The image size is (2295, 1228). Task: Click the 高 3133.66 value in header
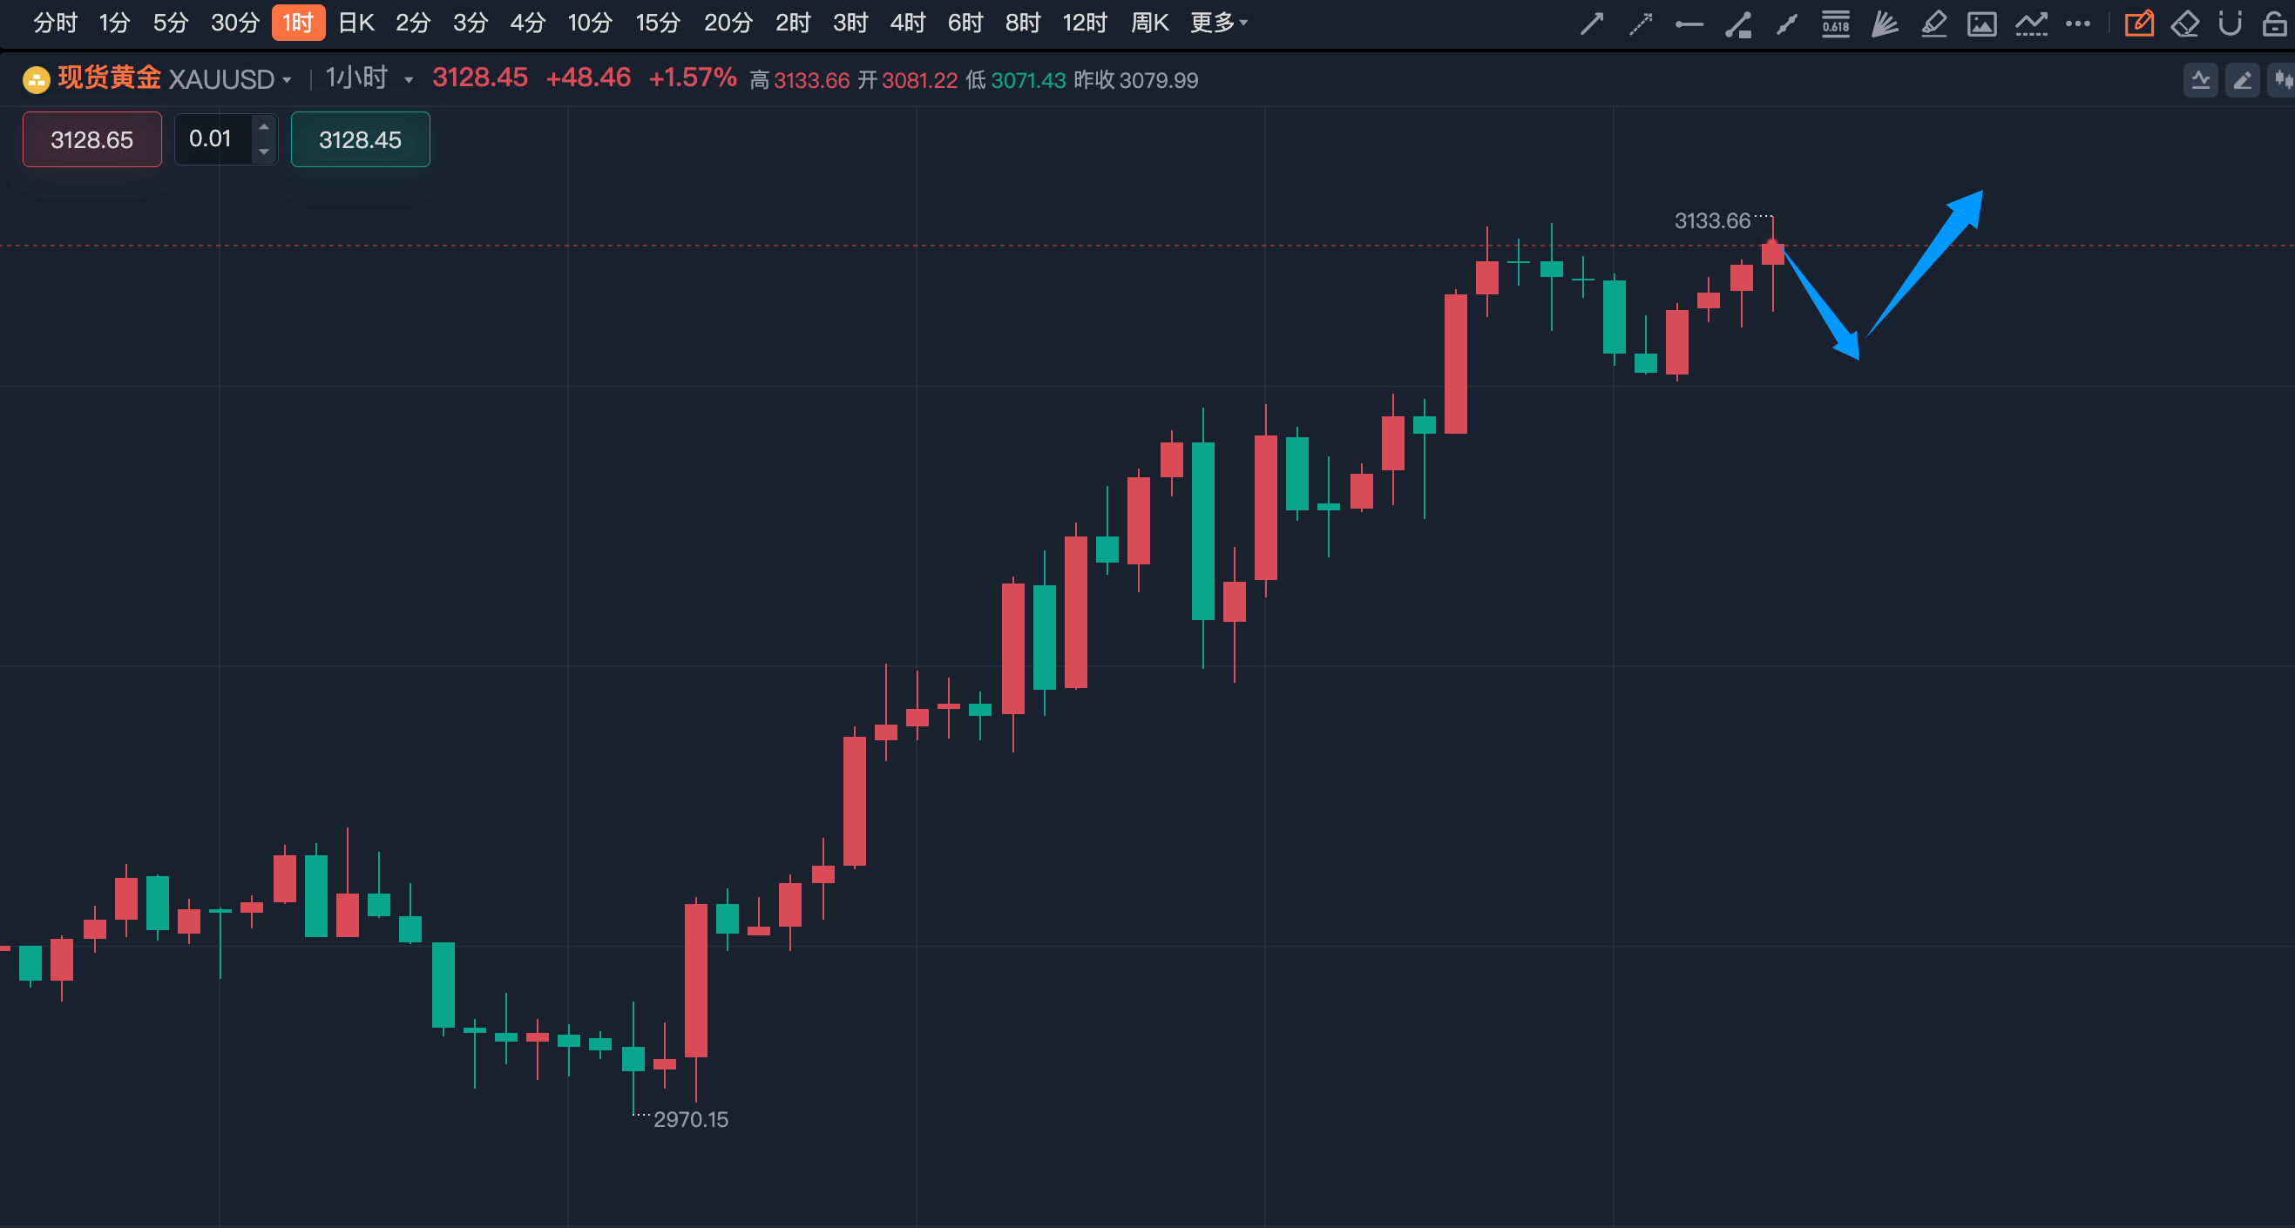(x=799, y=80)
